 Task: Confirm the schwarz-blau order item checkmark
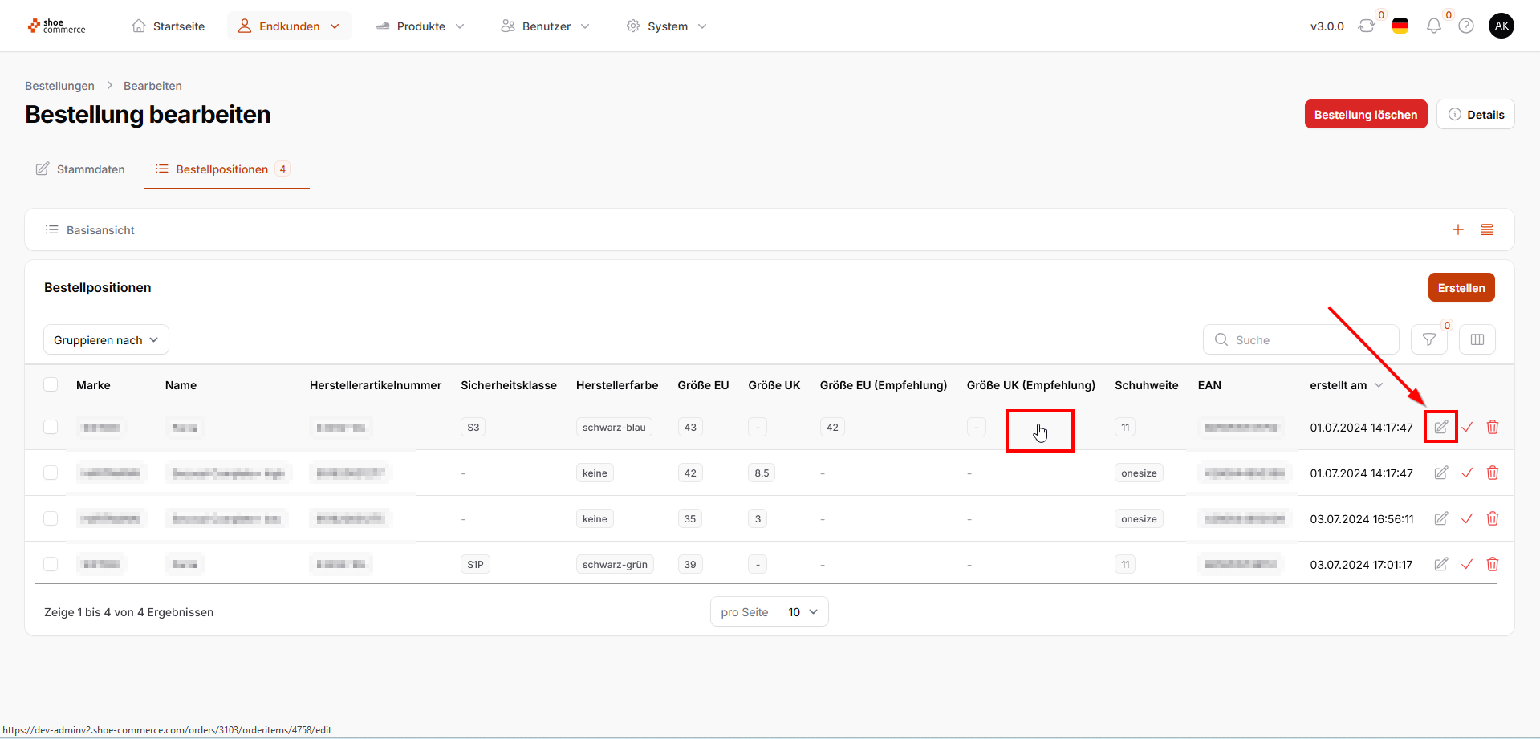1467,427
